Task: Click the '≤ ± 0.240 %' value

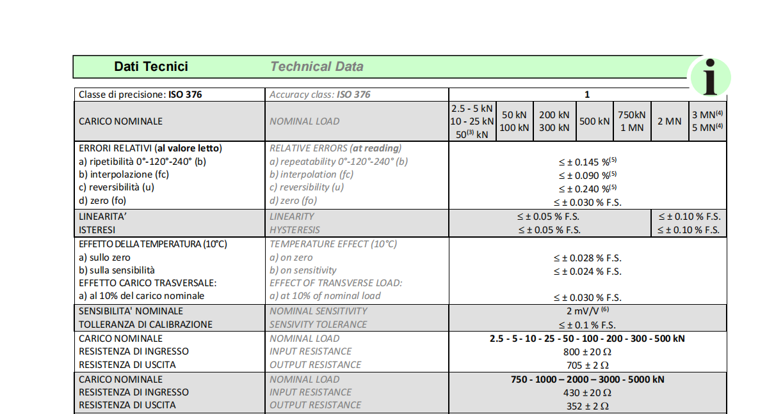Action: [x=587, y=189]
